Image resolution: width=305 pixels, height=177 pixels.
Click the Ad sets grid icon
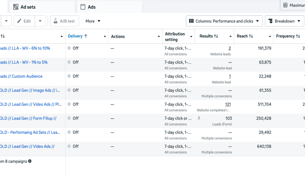pos(16,7)
